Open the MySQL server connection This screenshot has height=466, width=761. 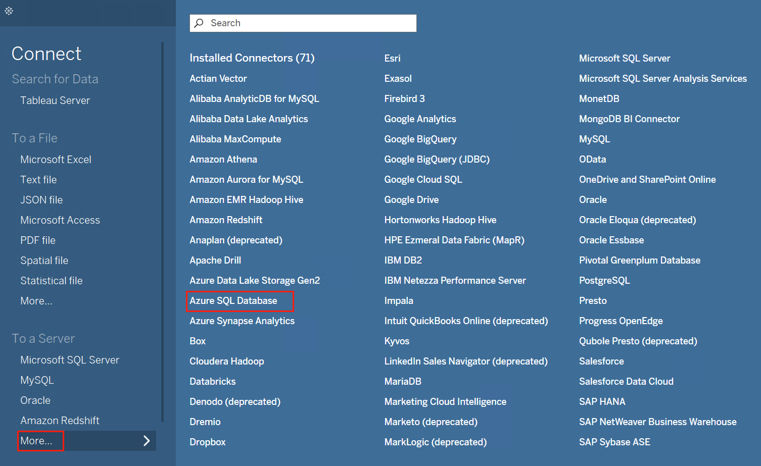click(x=37, y=380)
